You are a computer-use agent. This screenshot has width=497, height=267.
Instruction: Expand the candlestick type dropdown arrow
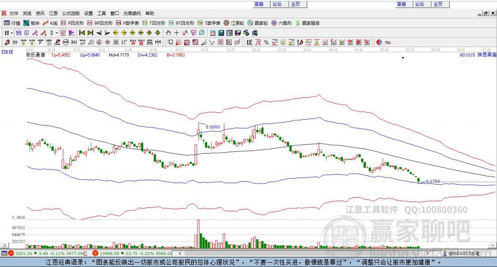(x=57, y=33)
